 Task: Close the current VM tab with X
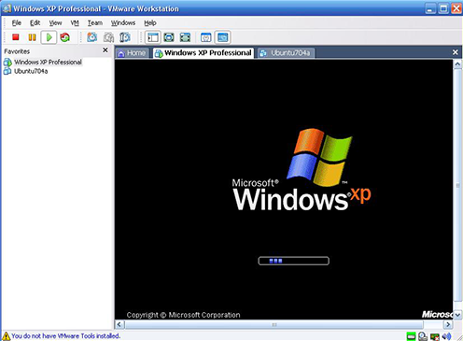456,52
